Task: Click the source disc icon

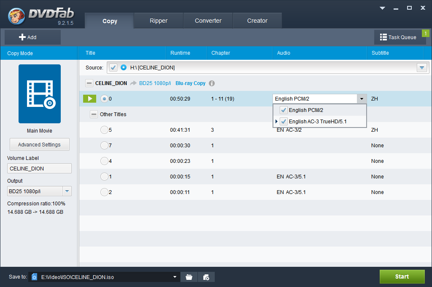Action: (x=124, y=67)
